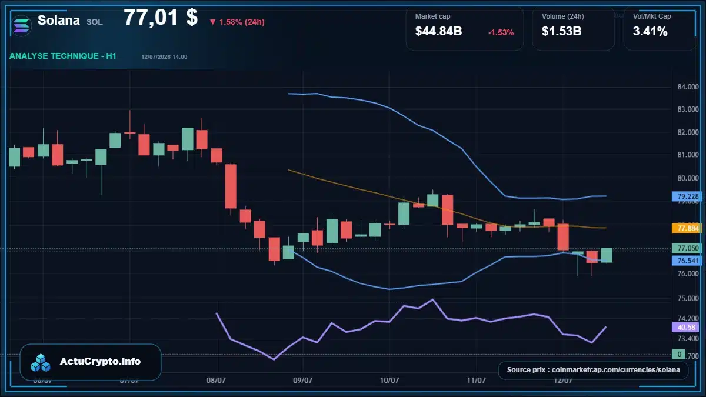The image size is (706, 397).
Task: Open the coinmarketcap.com source link
Action: coord(593,370)
